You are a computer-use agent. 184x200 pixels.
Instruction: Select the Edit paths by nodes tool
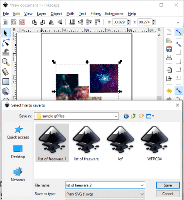coord(6,43)
